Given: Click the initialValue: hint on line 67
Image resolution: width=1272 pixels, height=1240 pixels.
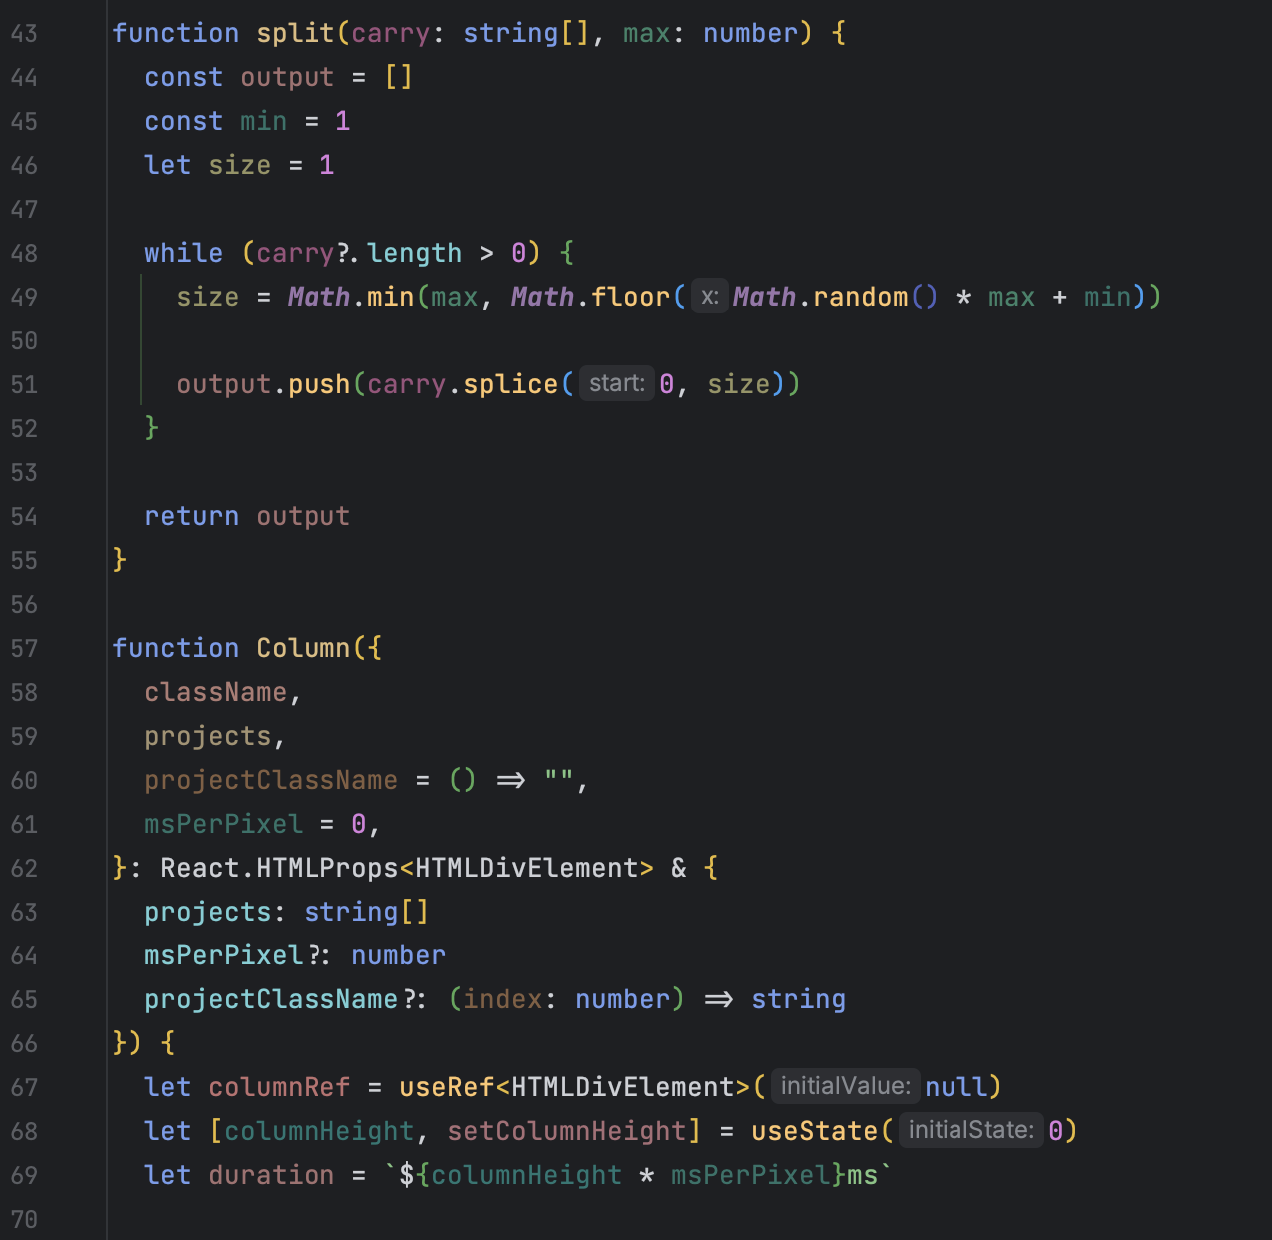Looking at the screenshot, I should pyautogui.click(x=844, y=1086).
